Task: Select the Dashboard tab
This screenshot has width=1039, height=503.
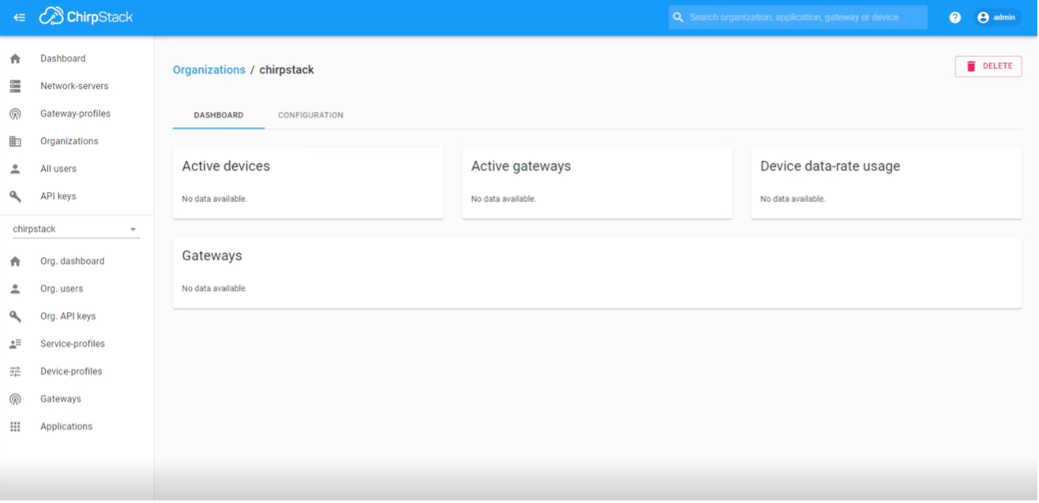Action: click(x=219, y=115)
